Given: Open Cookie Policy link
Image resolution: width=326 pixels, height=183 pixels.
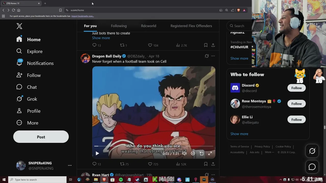Looking at the screenshot, I should click(283, 146).
